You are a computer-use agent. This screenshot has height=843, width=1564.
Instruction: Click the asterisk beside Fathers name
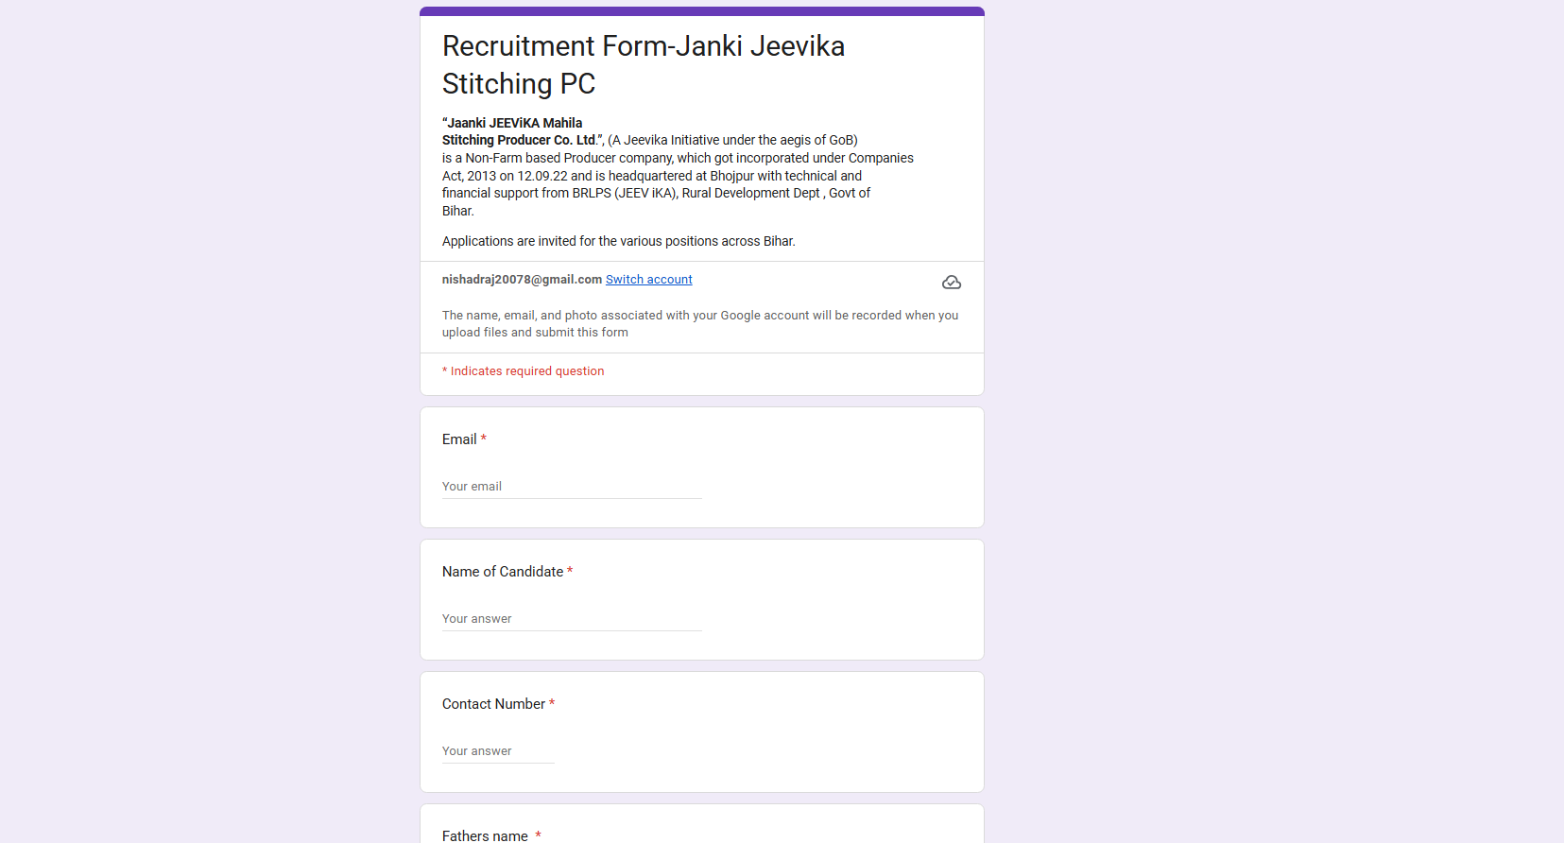538,835
